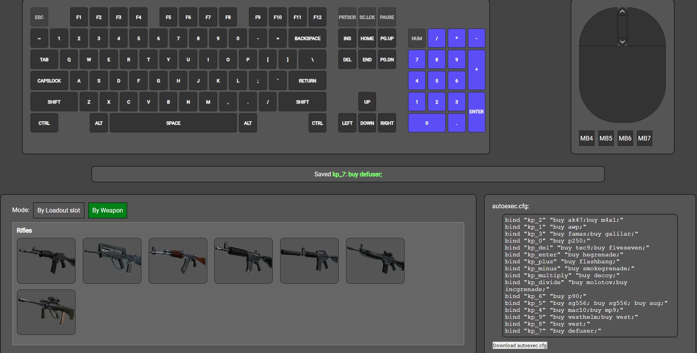697x353 pixels.
Task: Select numpad 8 key
Action: coord(437,60)
